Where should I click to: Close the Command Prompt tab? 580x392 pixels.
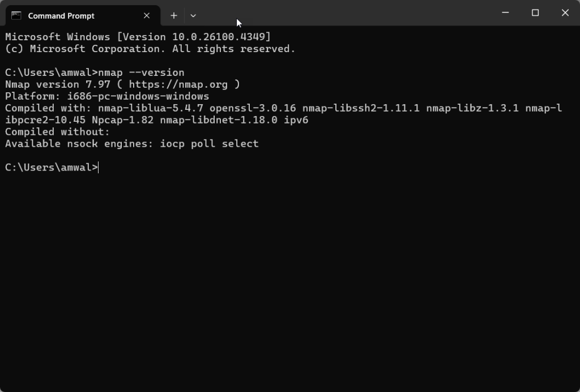(x=147, y=15)
